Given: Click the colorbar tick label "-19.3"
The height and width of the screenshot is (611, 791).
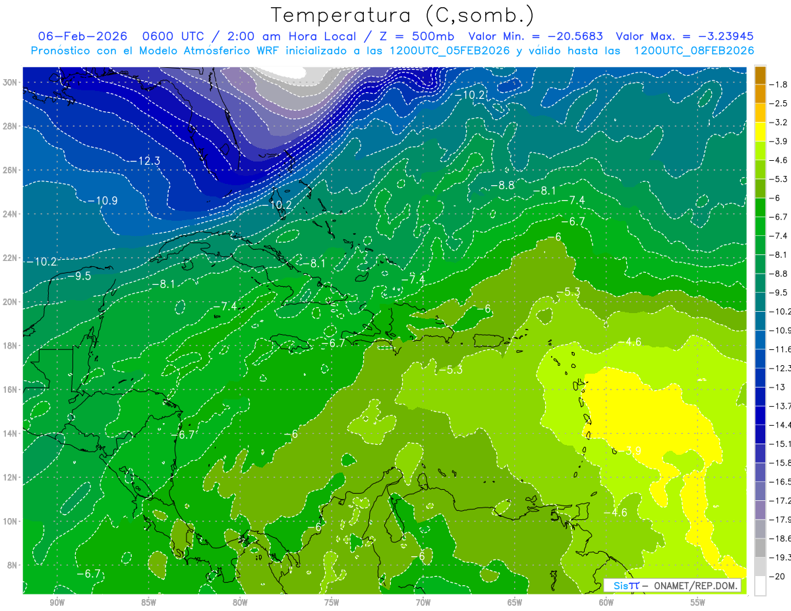Looking at the screenshot, I should tap(780, 557).
